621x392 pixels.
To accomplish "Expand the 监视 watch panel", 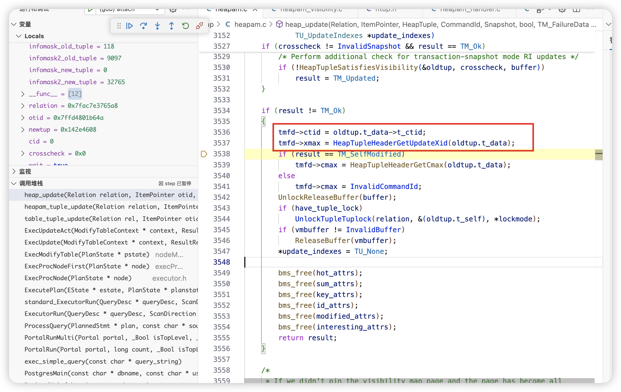I will 14,172.
